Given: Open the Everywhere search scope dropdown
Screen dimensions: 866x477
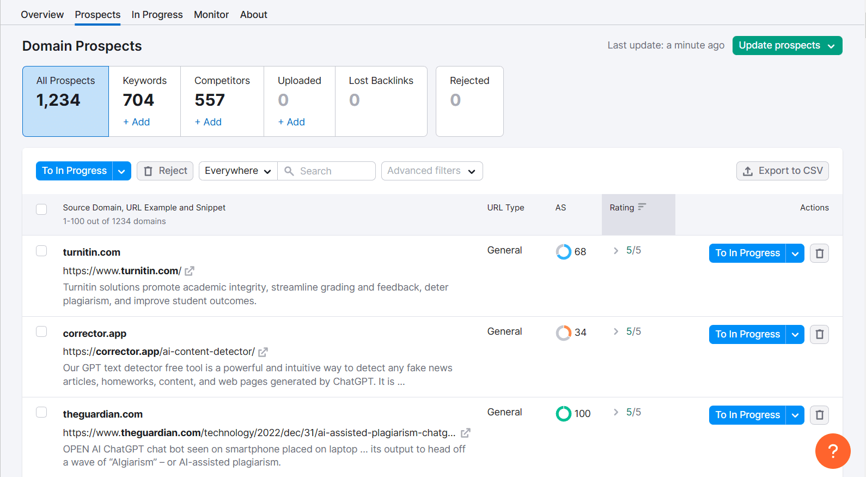Looking at the screenshot, I should tap(238, 171).
